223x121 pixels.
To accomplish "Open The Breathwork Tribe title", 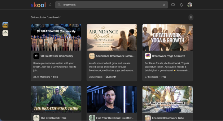I will (54, 118).
